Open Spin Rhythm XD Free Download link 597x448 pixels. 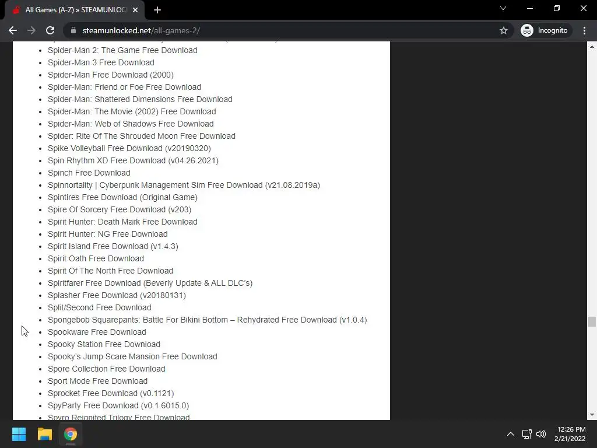[134, 160]
